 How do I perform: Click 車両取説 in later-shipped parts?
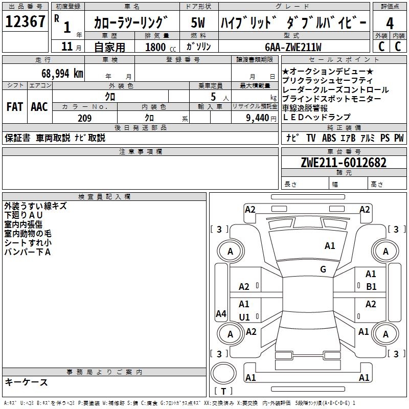(53, 138)
